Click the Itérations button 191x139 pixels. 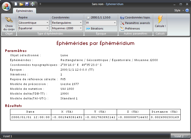coord(95,29)
